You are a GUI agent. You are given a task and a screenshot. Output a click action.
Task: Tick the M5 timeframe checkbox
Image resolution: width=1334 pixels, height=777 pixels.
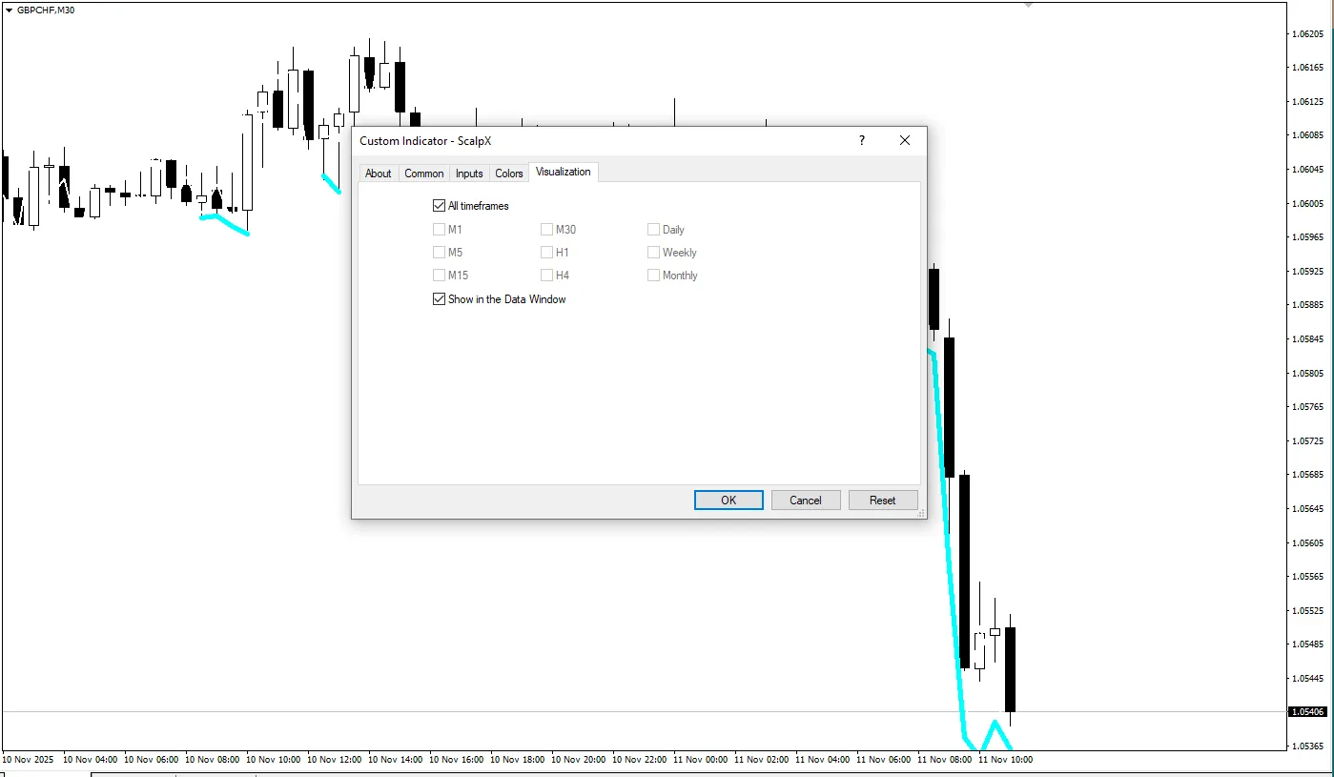click(439, 253)
